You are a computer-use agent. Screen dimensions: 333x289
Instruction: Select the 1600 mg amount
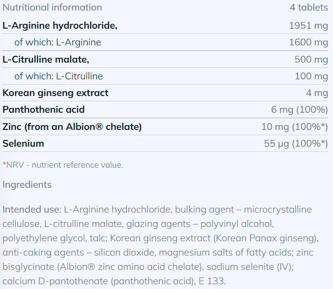[x=309, y=42]
